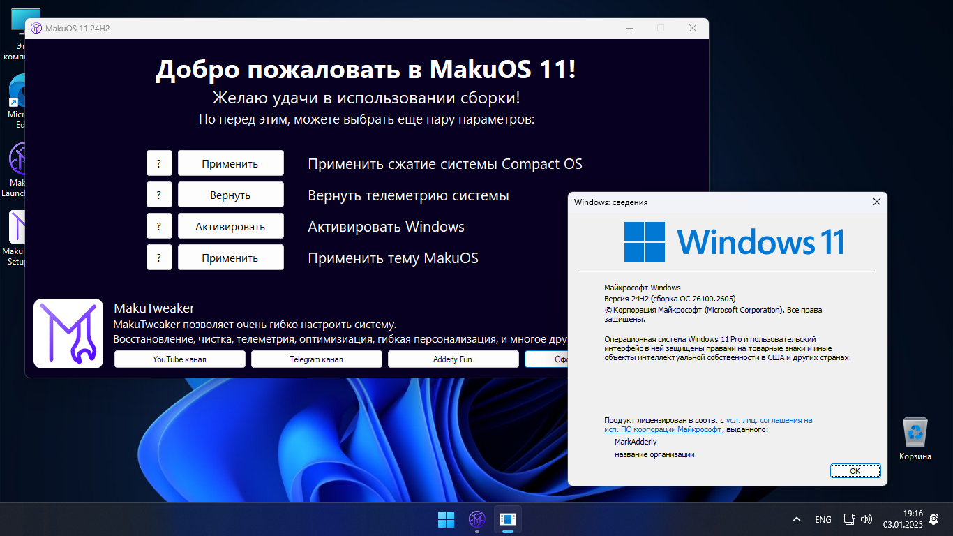Open the YouTube канал button
The height and width of the screenshot is (536, 953).
pos(179,359)
